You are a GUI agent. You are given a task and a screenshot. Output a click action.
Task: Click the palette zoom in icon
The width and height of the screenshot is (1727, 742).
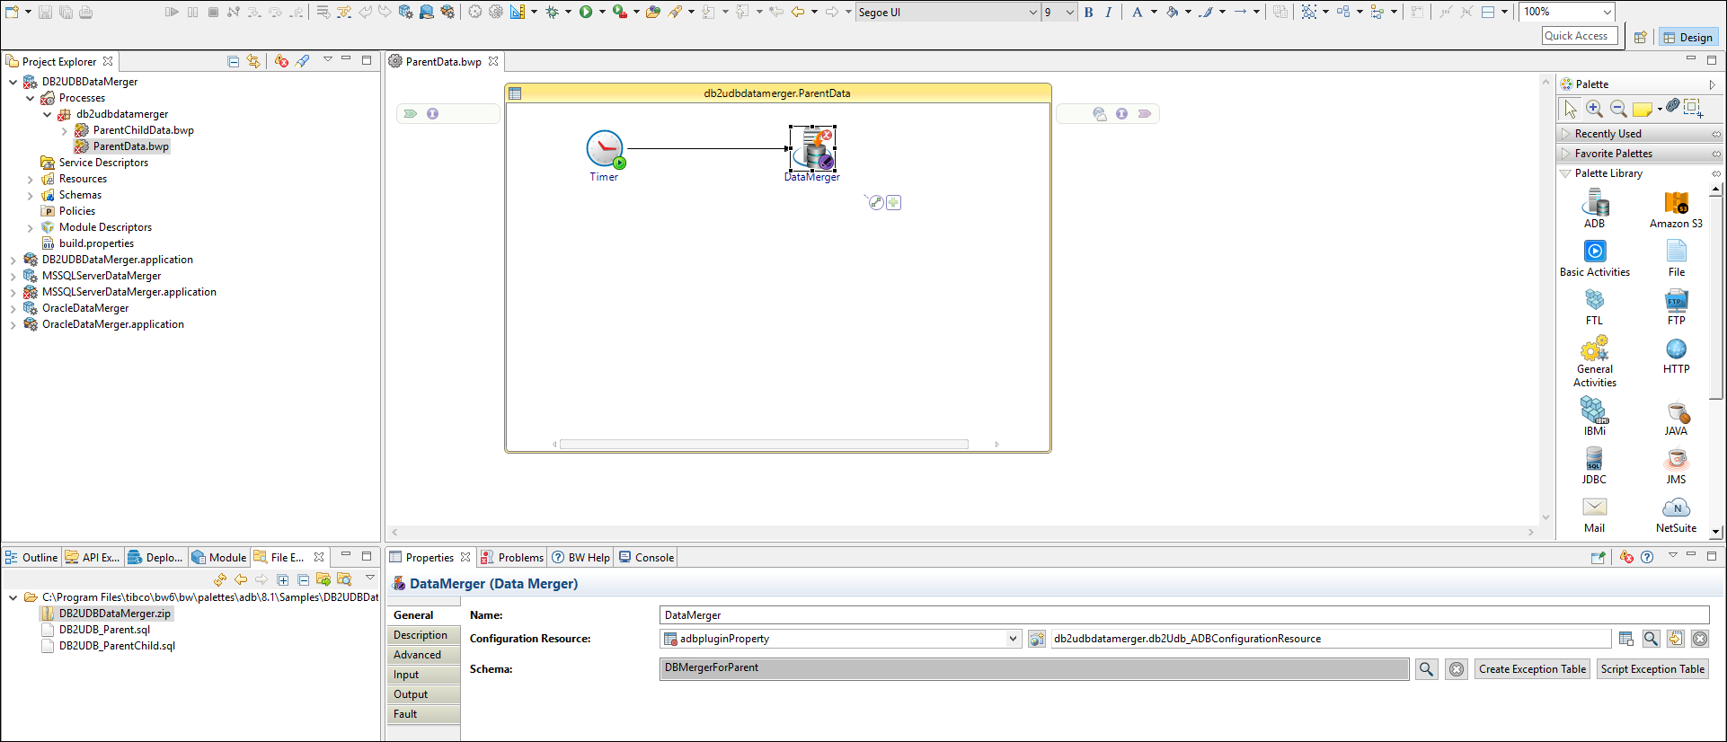(x=1594, y=109)
